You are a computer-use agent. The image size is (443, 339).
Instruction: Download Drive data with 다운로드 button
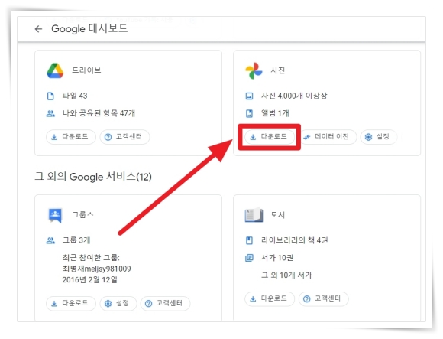point(71,137)
